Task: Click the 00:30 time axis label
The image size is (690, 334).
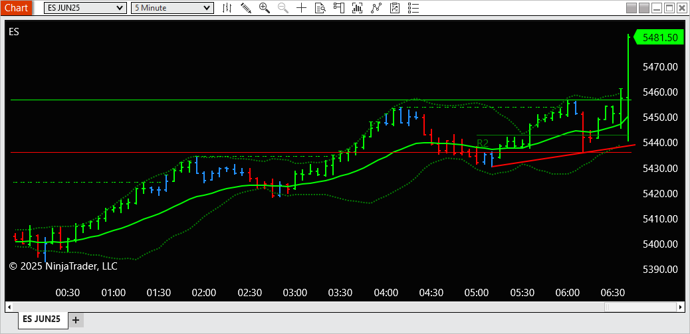Action: point(68,293)
